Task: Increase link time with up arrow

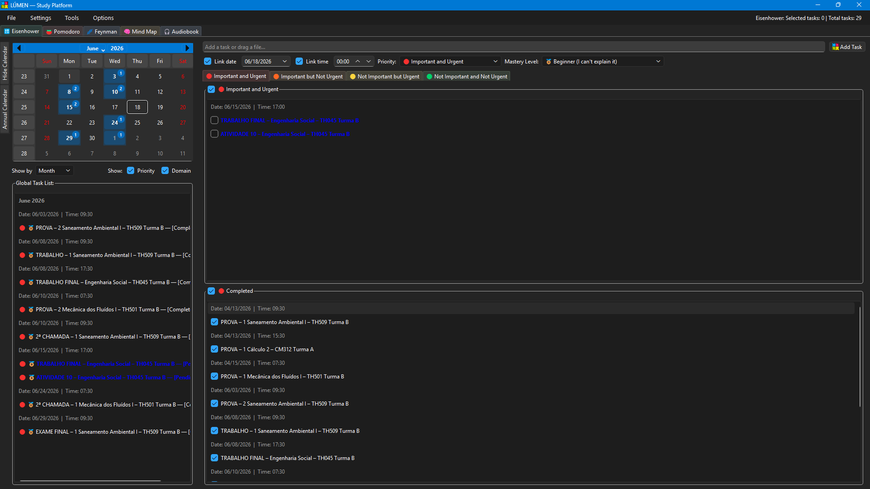Action: [358, 62]
